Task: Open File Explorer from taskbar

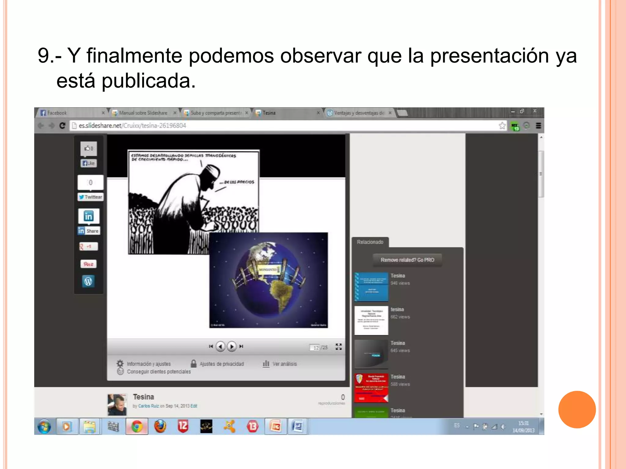Action: click(89, 427)
